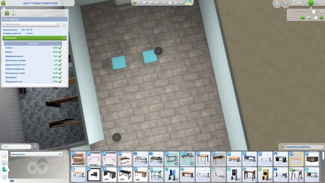The width and height of the screenshot is (325, 183).
Task: Click the Redo arrow in top toolbar
Action: (164, 3)
